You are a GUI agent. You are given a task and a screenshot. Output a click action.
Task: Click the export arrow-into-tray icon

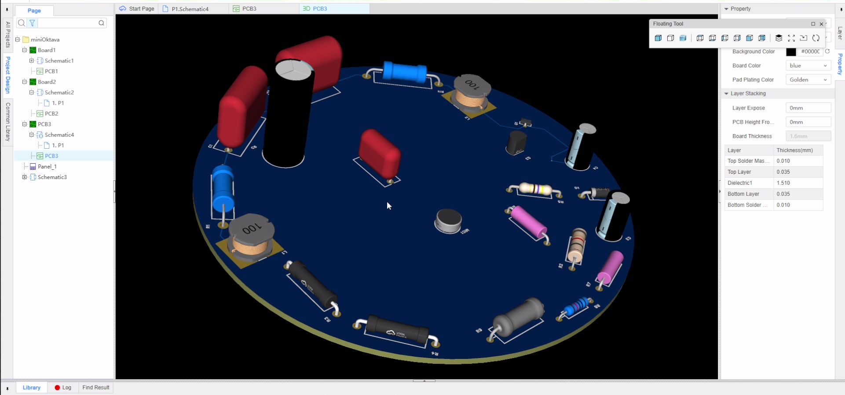coord(804,38)
